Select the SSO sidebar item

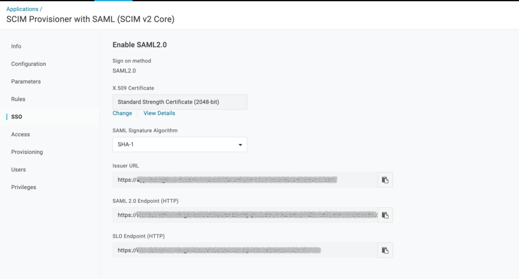(x=17, y=116)
